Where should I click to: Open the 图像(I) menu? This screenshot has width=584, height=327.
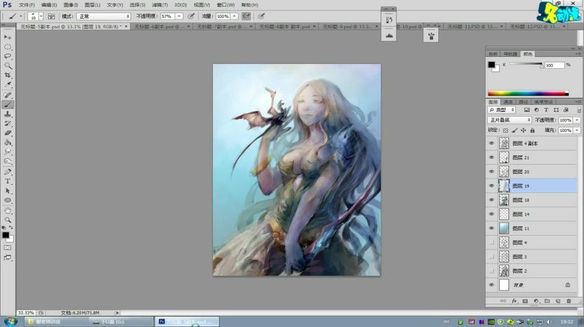click(x=71, y=5)
